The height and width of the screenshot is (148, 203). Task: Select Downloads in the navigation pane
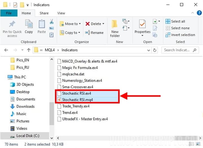pyautogui.click(x=25, y=107)
